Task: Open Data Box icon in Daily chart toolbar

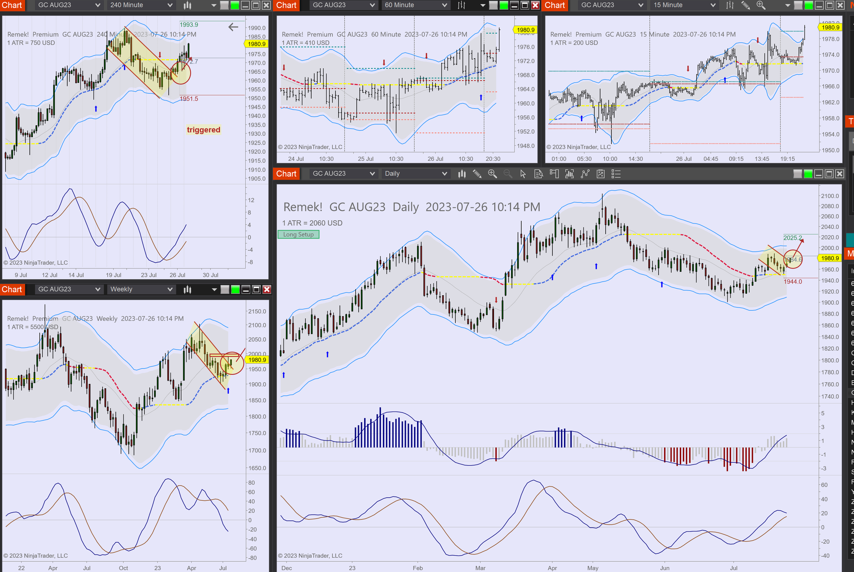Action: (539, 174)
